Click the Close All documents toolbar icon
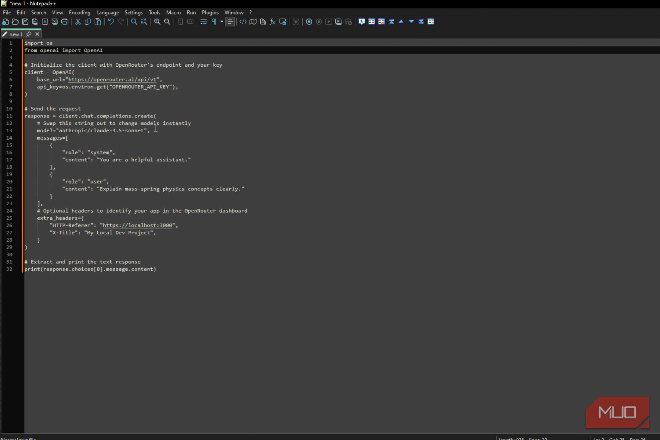660x440 pixels. pos(55,22)
